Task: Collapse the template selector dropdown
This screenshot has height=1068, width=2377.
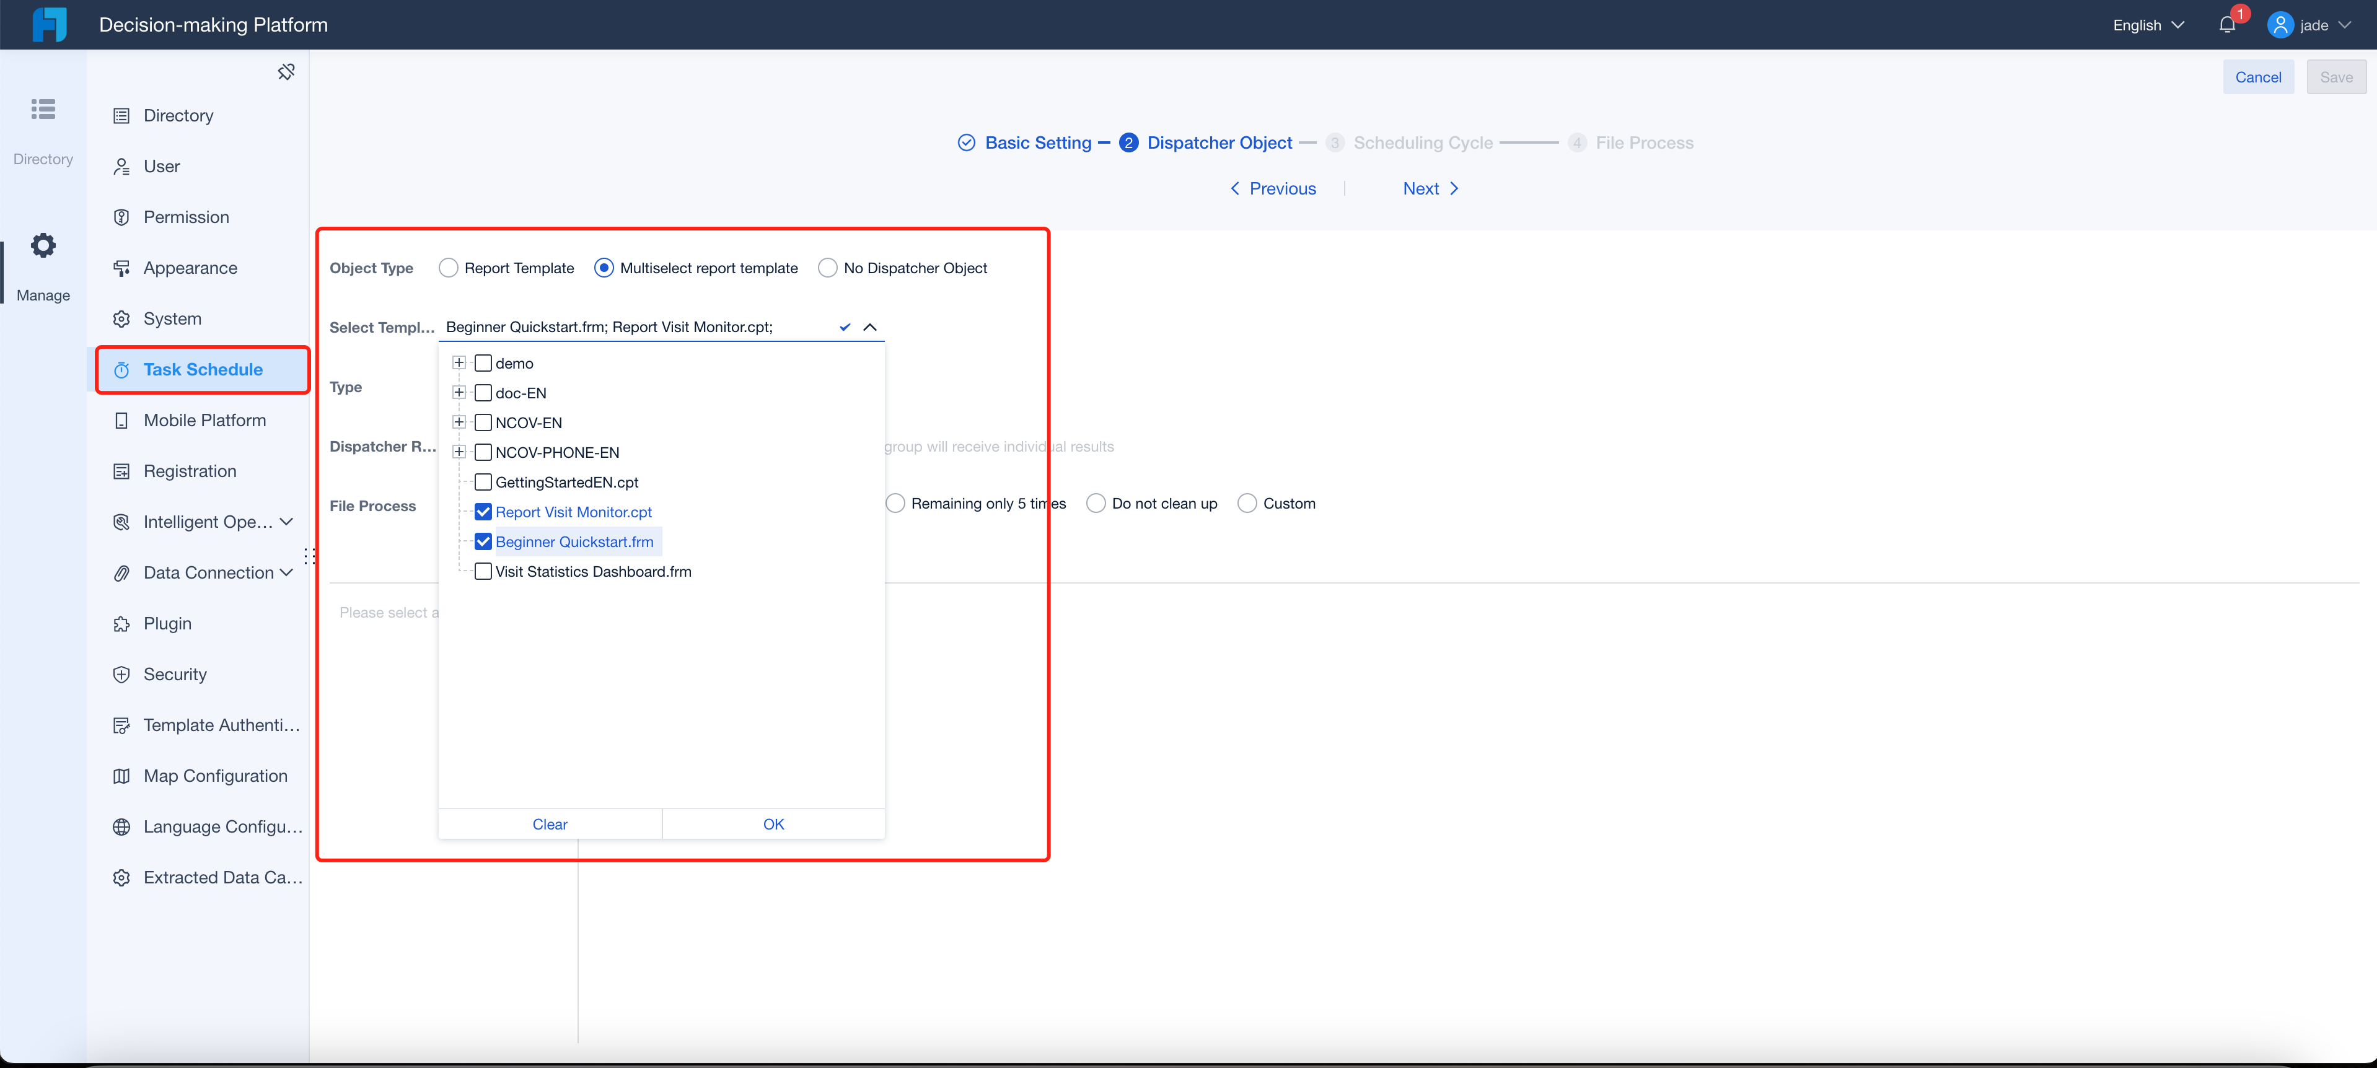Action: click(869, 327)
